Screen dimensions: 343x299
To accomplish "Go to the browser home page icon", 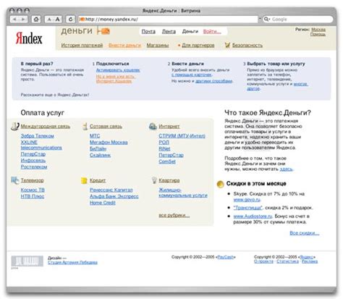I will point(36,20).
